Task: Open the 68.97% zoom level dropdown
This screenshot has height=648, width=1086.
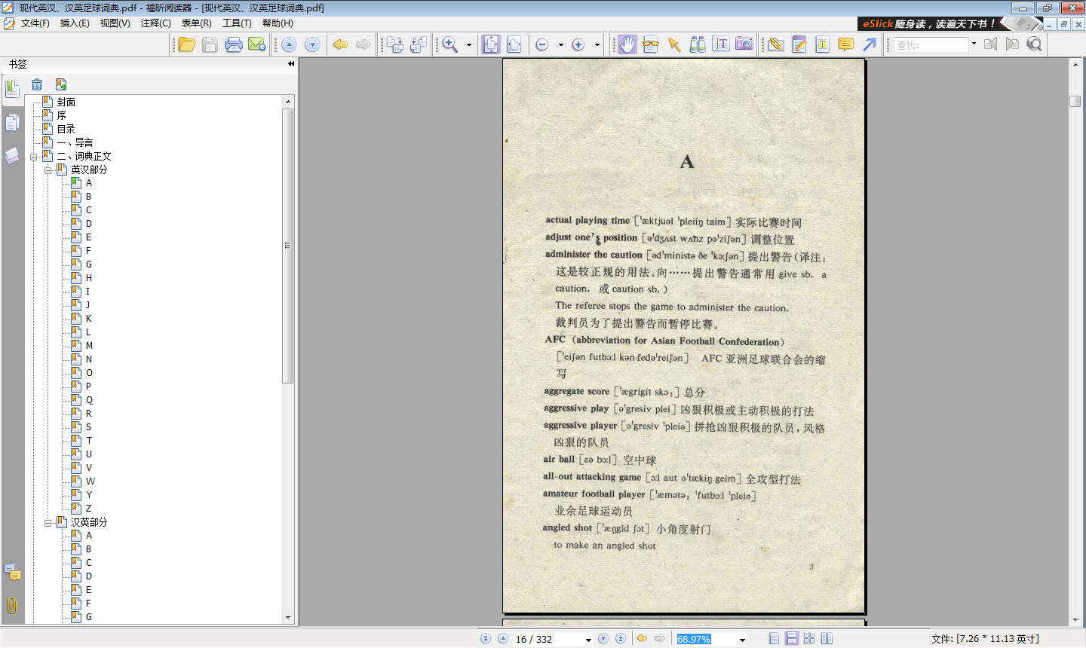Action: coord(742,640)
